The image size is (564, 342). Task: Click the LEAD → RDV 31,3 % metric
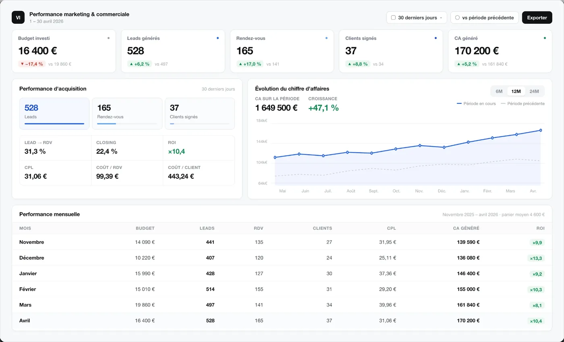56,148
